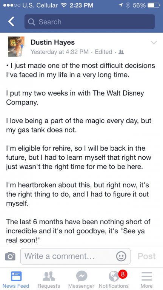Viewport: 163px width, 290px height.
Task: Tap the Yesterday at 4:32 PM timestamp
Action: (60, 52)
